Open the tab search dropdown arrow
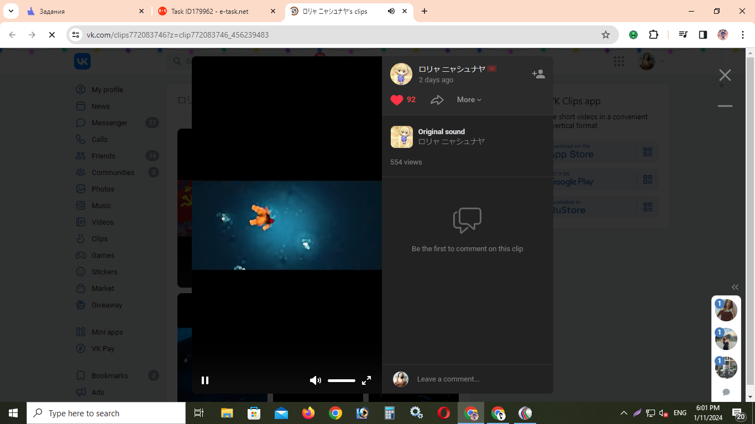 tap(11, 11)
